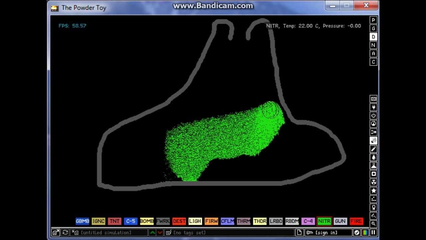The image size is (426, 240).
Task: Select the GUN element
Action: pos(340,221)
